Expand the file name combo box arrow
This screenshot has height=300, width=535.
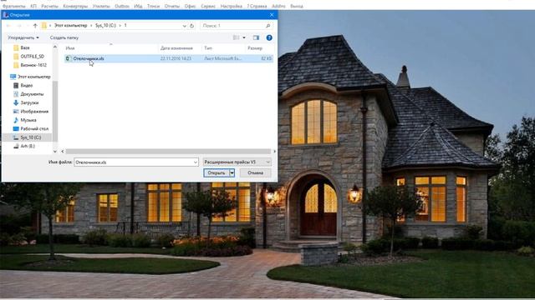[196, 162]
